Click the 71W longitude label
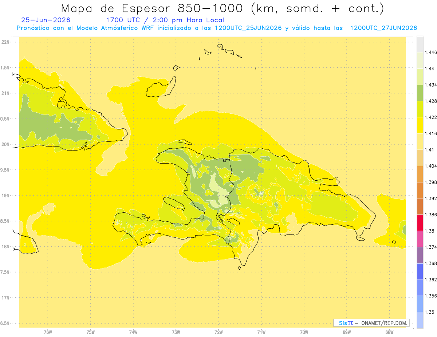Image resolution: width=437 pixels, height=337 pixels. coord(261,332)
